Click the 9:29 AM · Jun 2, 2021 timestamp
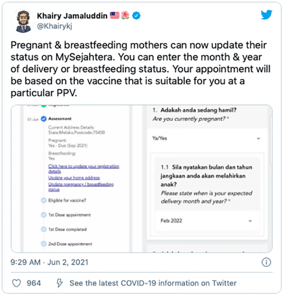The width and height of the screenshot is (284, 296). [x=50, y=262]
